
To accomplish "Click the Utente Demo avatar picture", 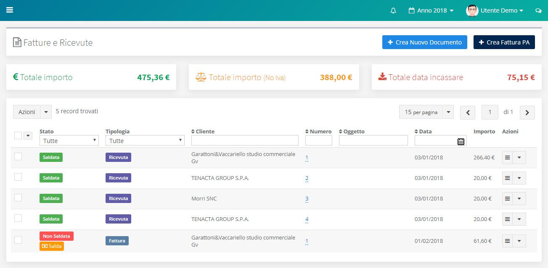I will [472, 10].
